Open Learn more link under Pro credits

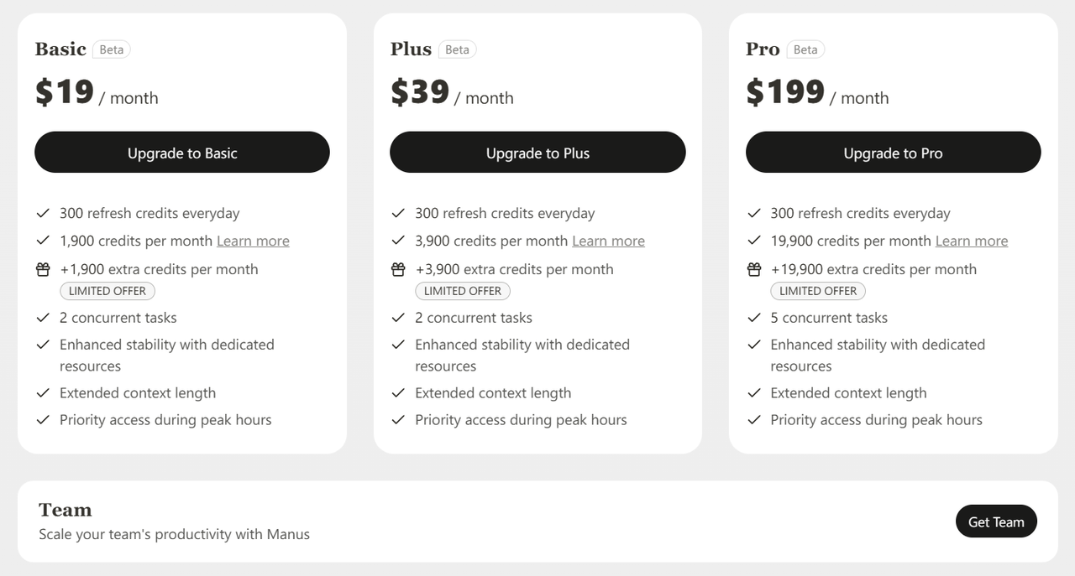coord(972,241)
